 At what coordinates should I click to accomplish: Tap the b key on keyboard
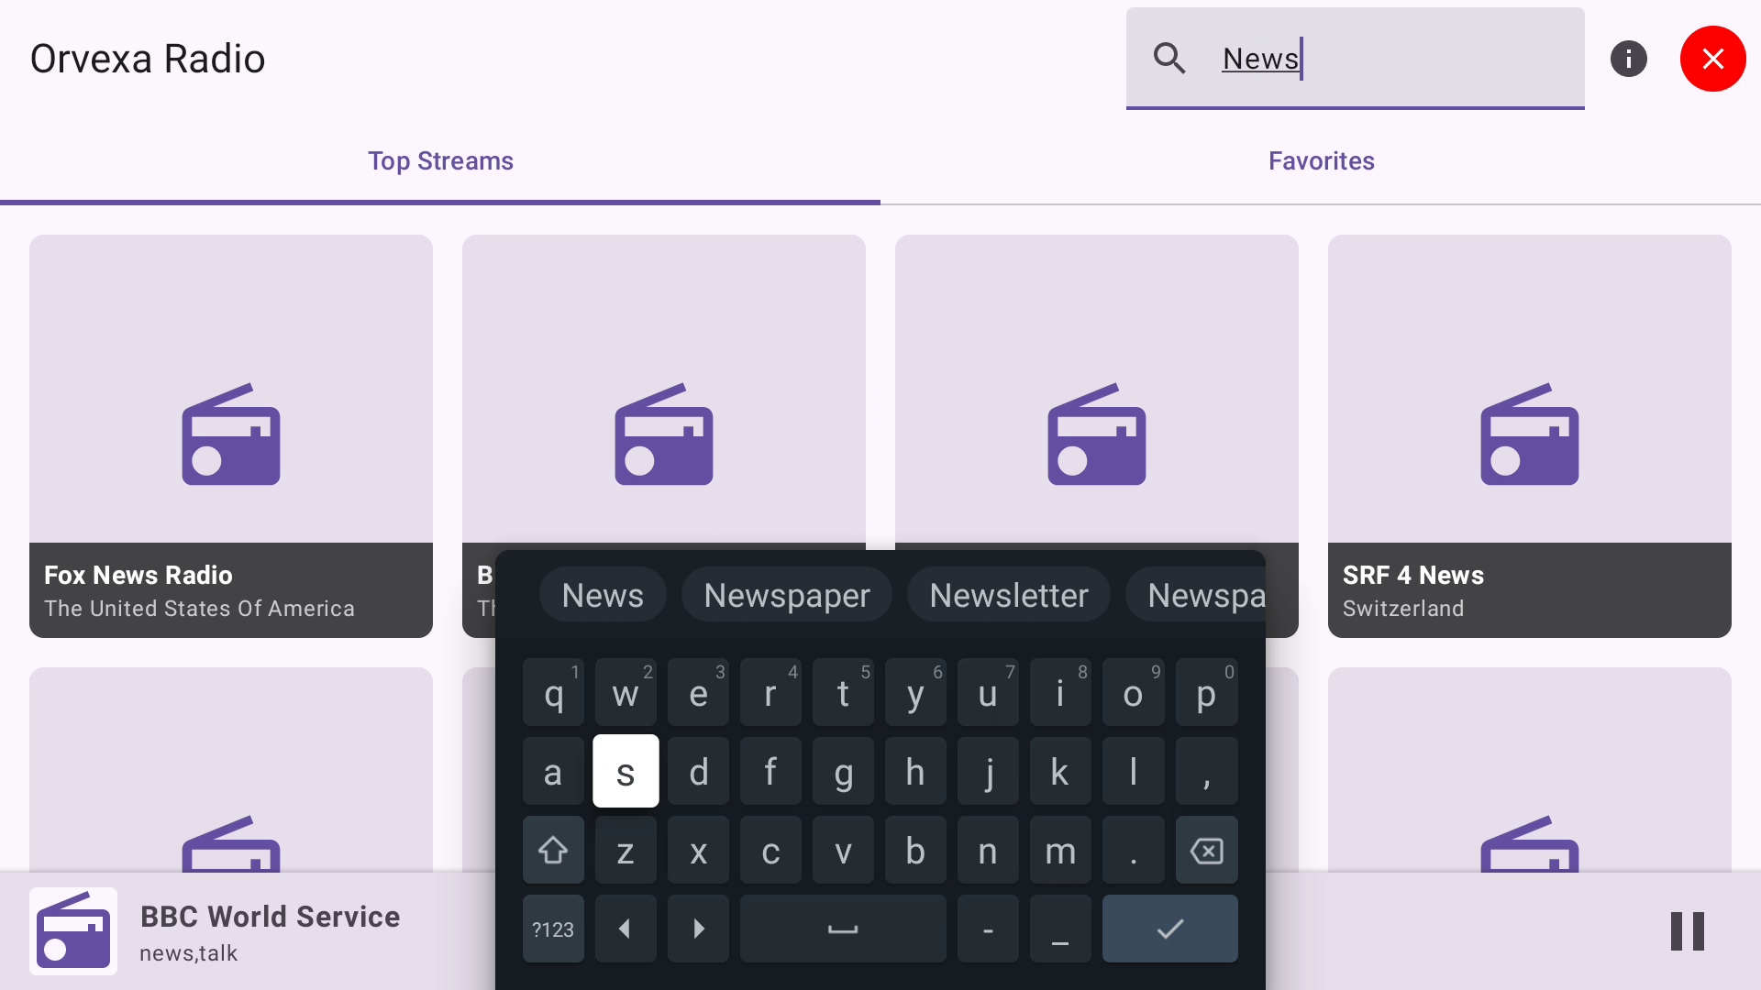(915, 851)
